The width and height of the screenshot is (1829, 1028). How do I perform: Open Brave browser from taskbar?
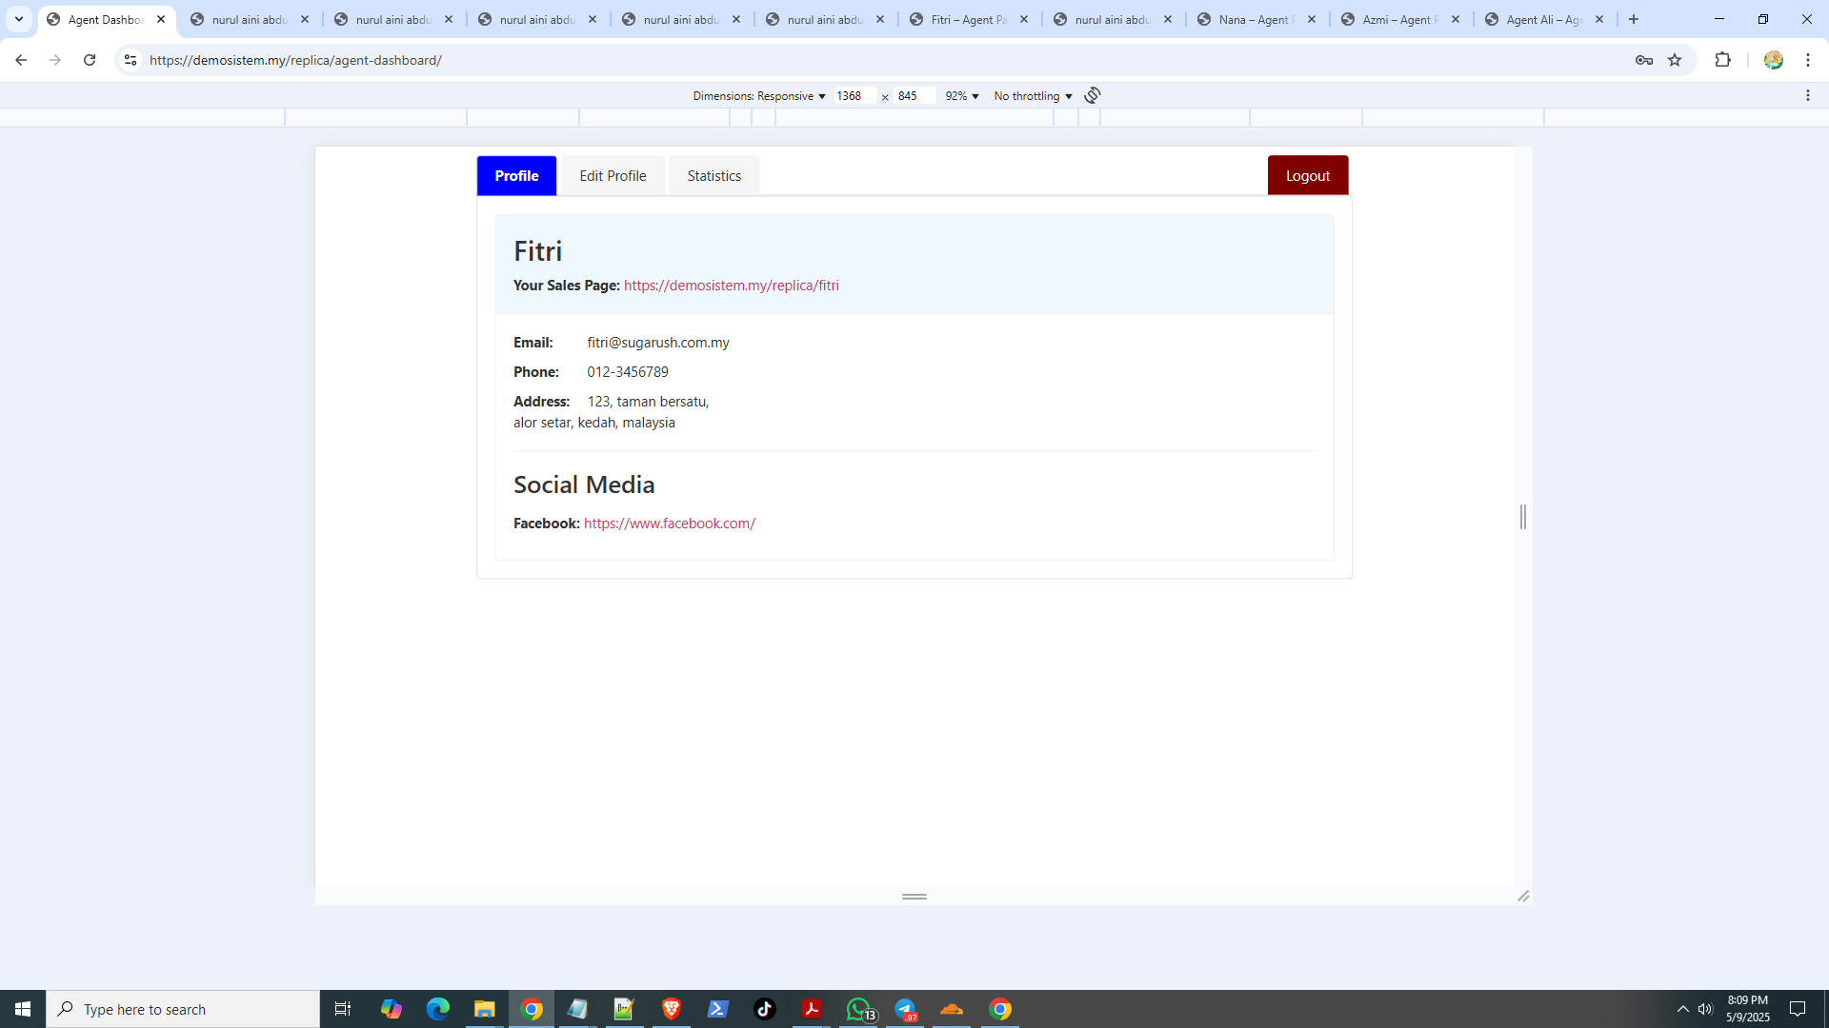pos(672,1009)
